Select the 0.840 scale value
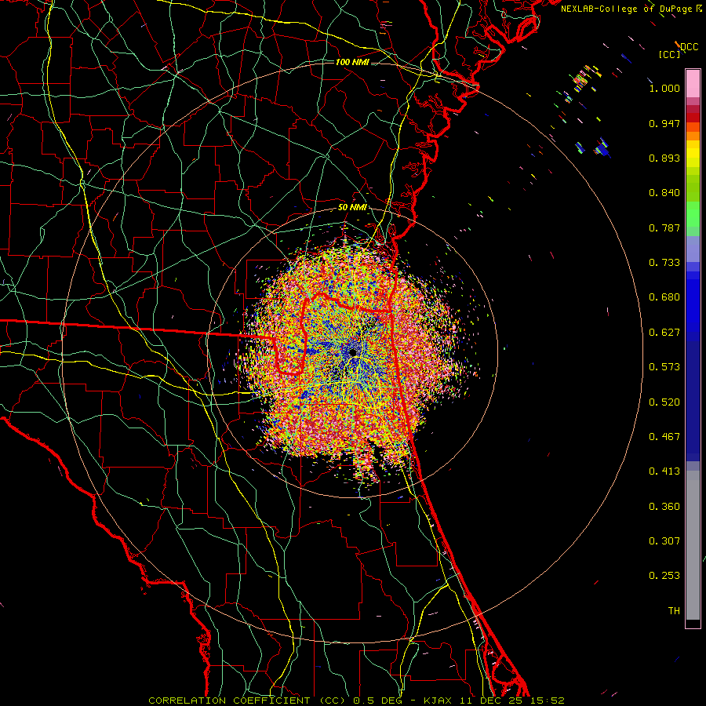The image size is (706, 706). coord(664,193)
